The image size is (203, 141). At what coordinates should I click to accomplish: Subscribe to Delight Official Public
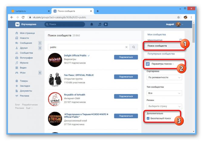pyautogui.click(x=126, y=57)
